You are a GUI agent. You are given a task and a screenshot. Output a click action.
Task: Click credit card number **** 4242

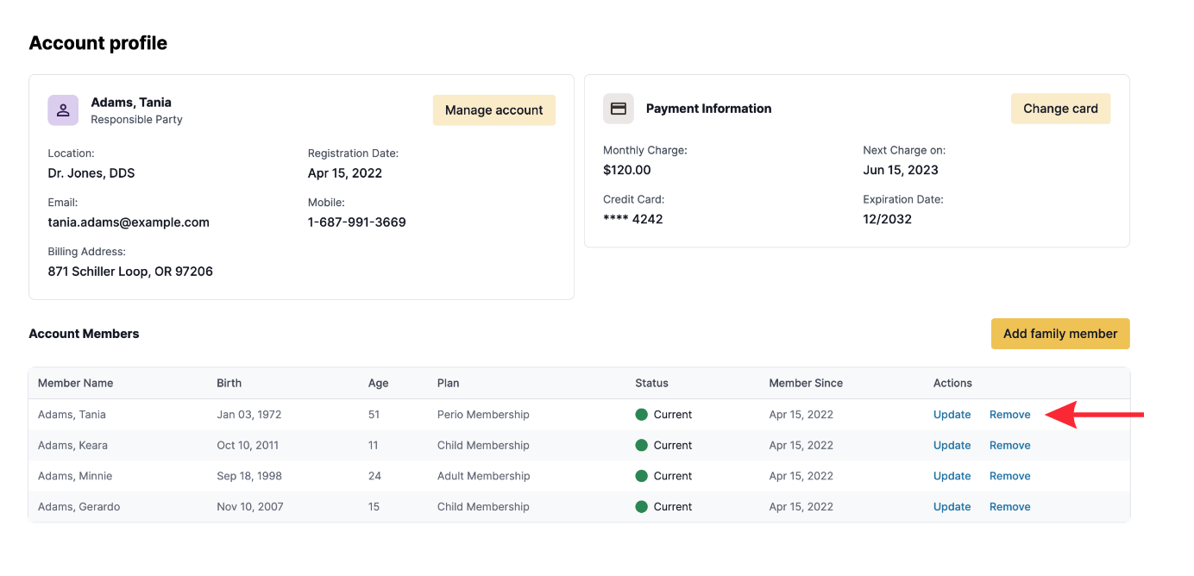[633, 219]
